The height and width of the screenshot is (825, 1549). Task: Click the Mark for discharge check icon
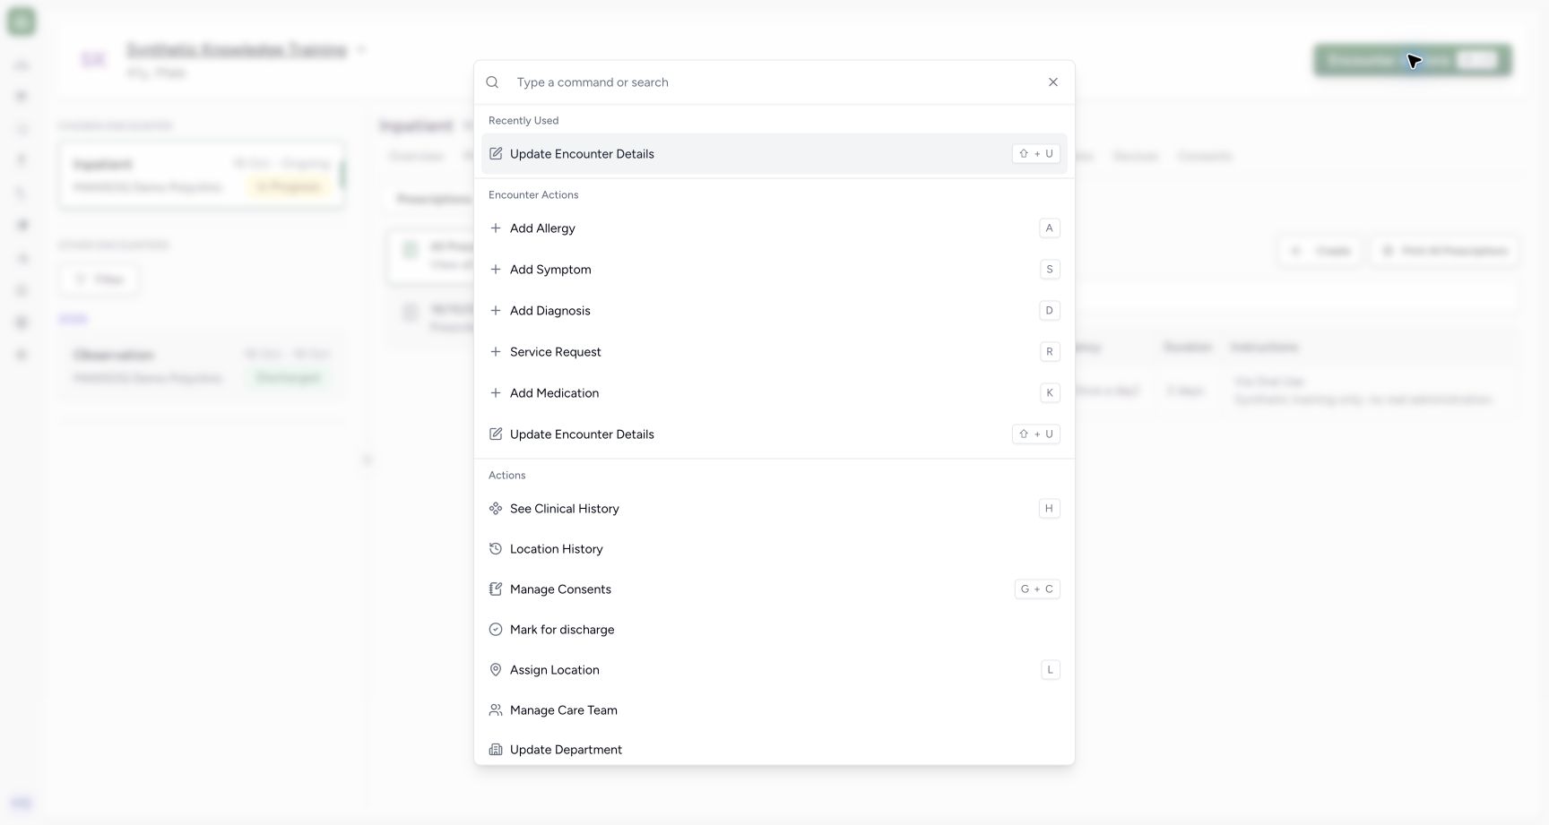click(496, 630)
